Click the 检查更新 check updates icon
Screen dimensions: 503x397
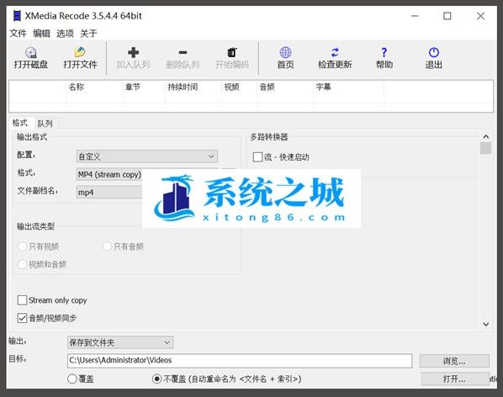pos(335,52)
